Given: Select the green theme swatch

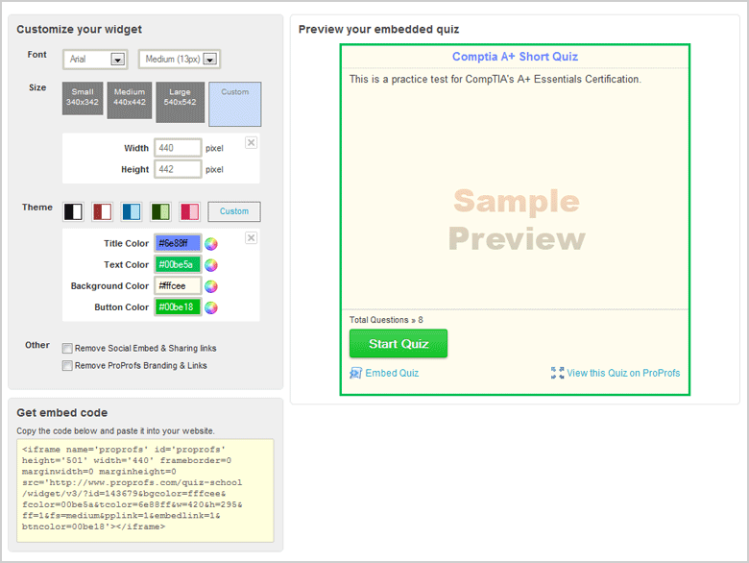Looking at the screenshot, I should pos(160,211).
